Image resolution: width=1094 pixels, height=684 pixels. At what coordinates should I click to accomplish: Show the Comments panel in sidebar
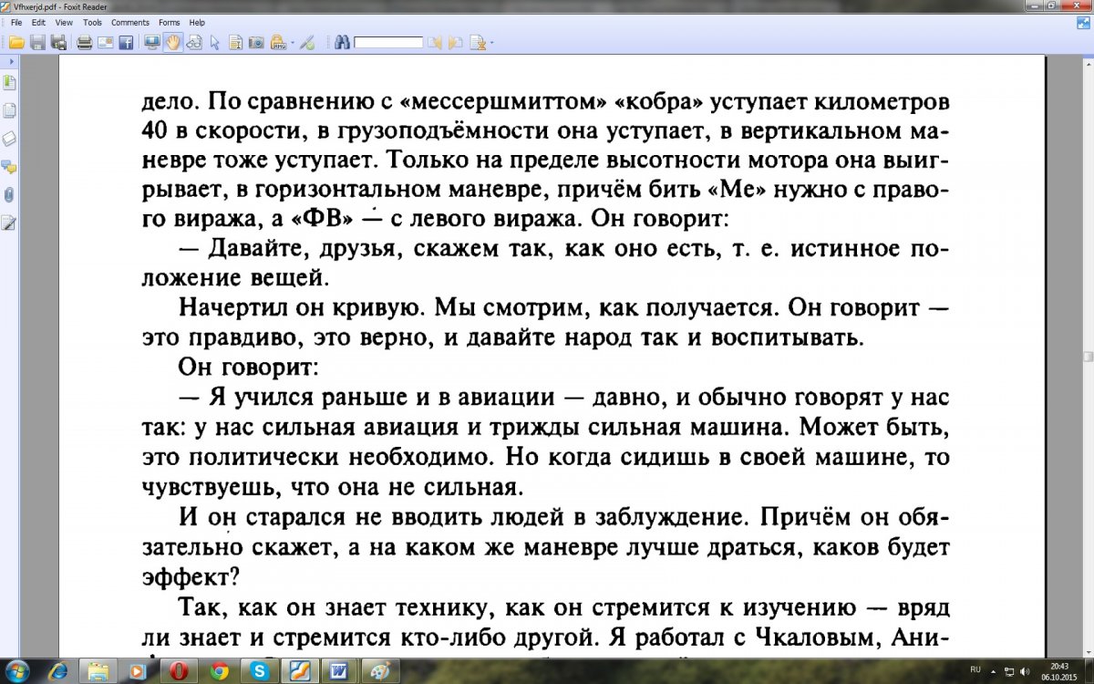pos(9,167)
